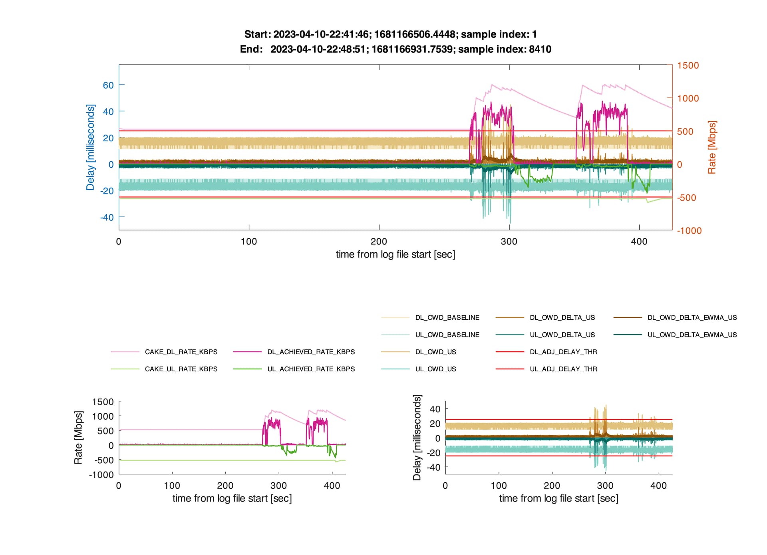Select DL_ACHIEVED_RATE_KBPS legend line swatch
Image resolution: width=767 pixels, height=555 pixels.
(247, 352)
